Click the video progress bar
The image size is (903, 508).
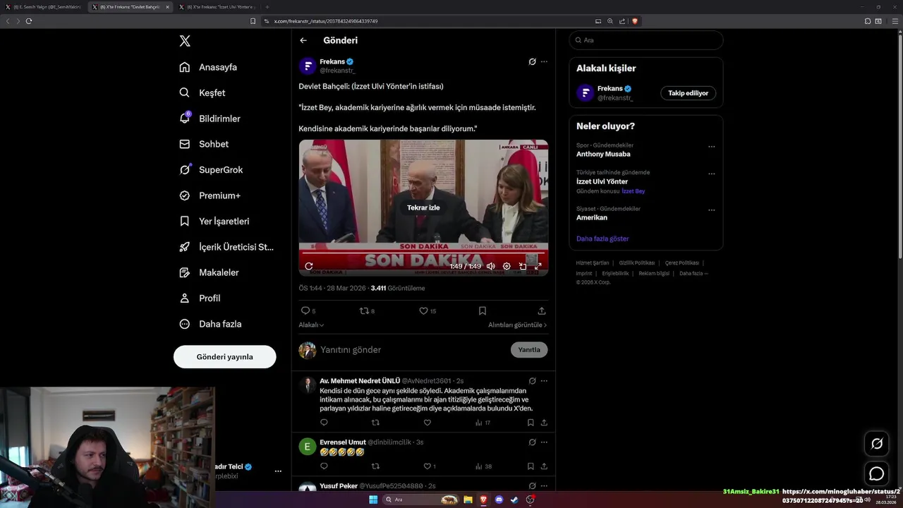click(423, 253)
